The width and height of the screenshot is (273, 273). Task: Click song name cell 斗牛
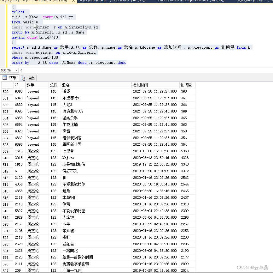[96, 224]
